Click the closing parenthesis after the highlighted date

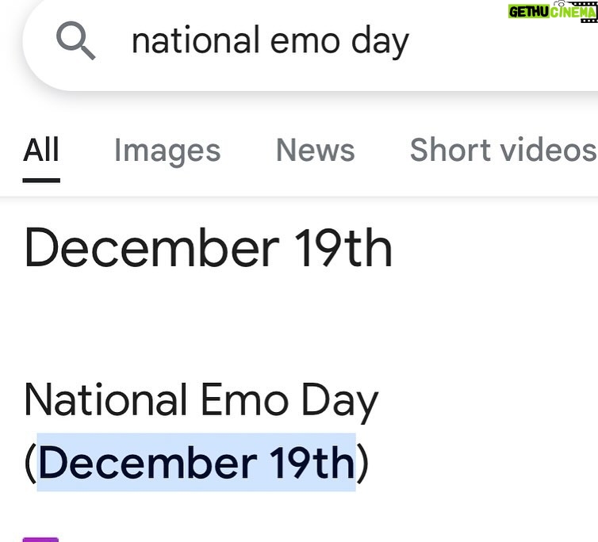click(362, 463)
